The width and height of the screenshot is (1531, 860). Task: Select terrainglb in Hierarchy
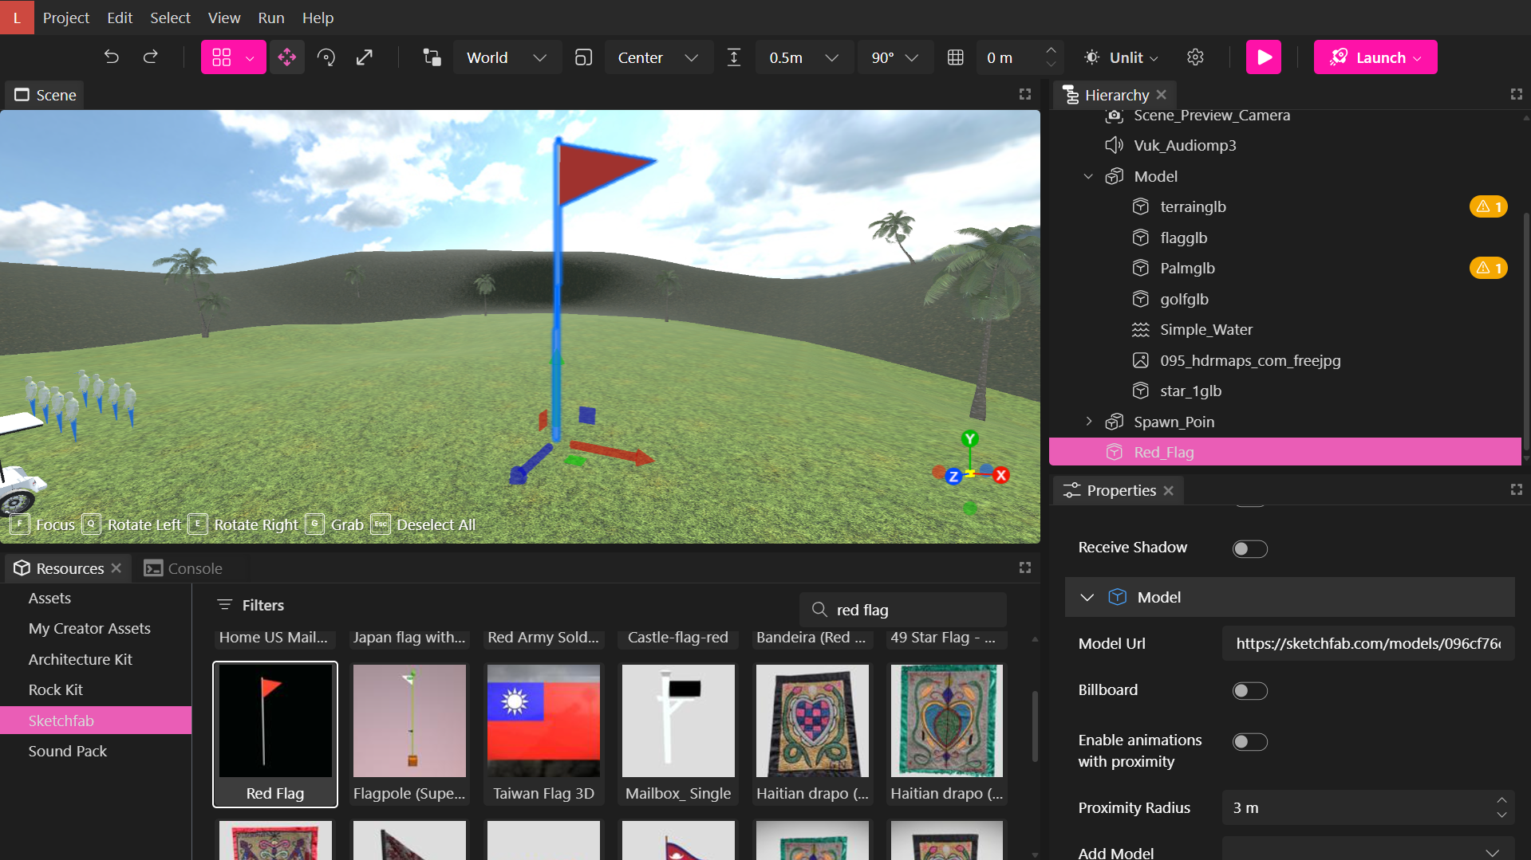[1193, 206]
